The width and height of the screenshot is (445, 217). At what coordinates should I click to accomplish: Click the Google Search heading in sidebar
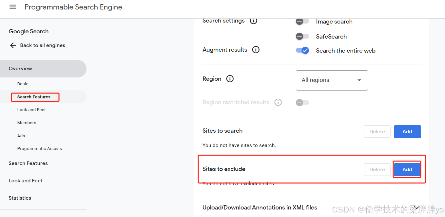point(29,31)
